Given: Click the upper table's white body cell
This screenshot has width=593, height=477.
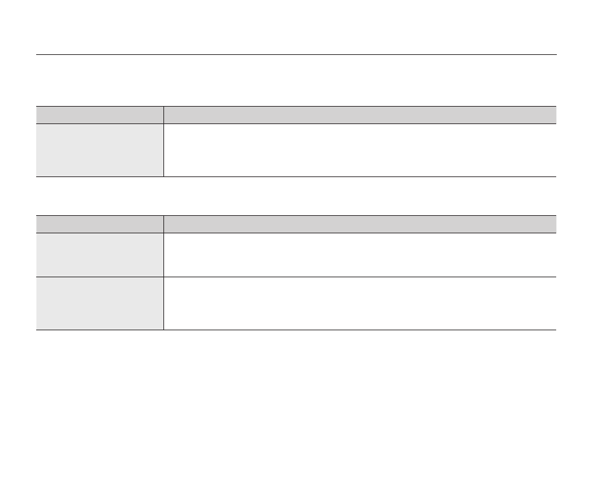Looking at the screenshot, I should (360, 150).
